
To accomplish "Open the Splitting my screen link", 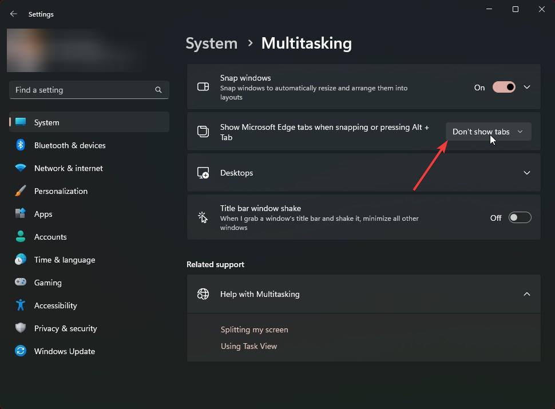I will (x=255, y=329).
